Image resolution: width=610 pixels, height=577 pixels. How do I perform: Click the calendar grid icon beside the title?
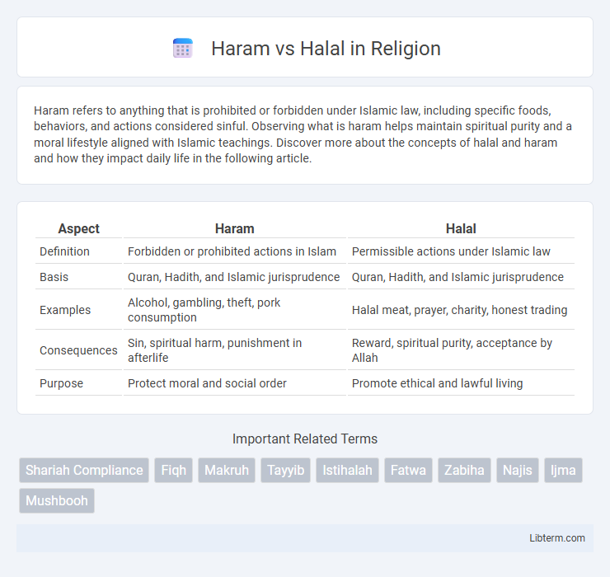pos(183,49)
